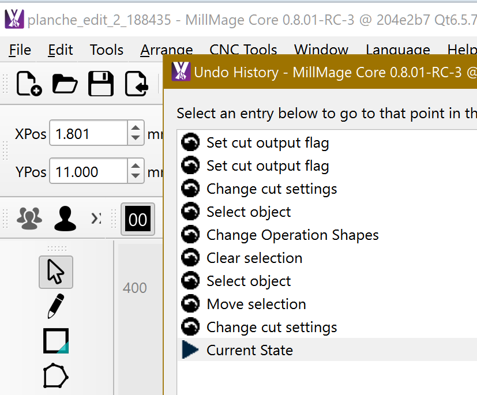
Task: Open the Edit menu
Action: [x=60, y=50]
